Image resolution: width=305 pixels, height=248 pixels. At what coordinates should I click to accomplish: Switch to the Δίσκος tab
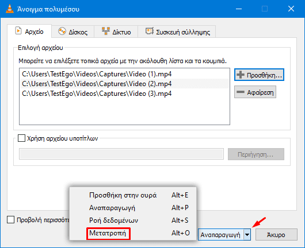pos(73,32)
